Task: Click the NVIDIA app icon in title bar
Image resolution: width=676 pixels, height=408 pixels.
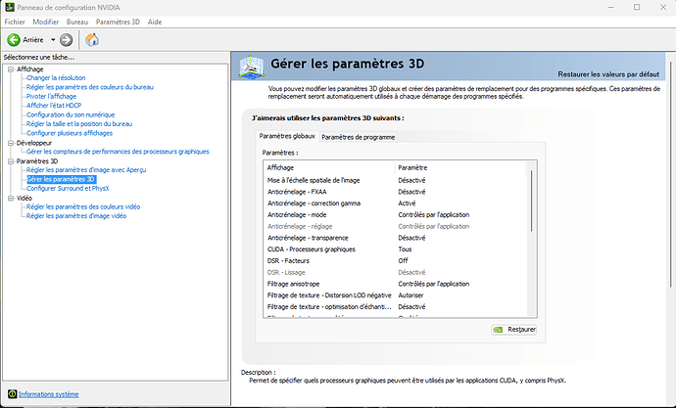Action: point(10,7)
